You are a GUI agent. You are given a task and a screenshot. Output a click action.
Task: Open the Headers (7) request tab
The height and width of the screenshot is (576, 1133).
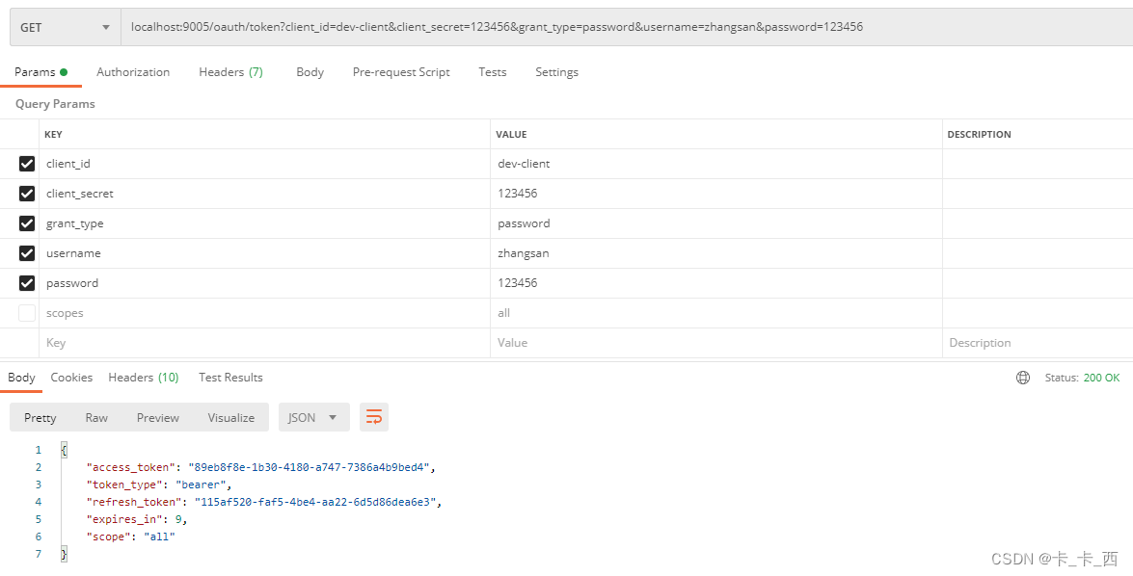230,71
